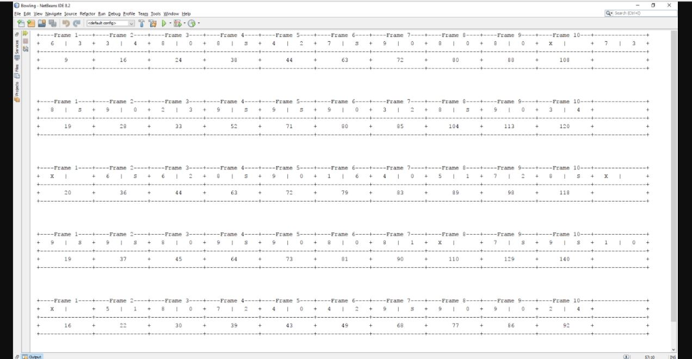Show the Files side panel tab
The height and width of the screenshot is (359, 692).
17,71
